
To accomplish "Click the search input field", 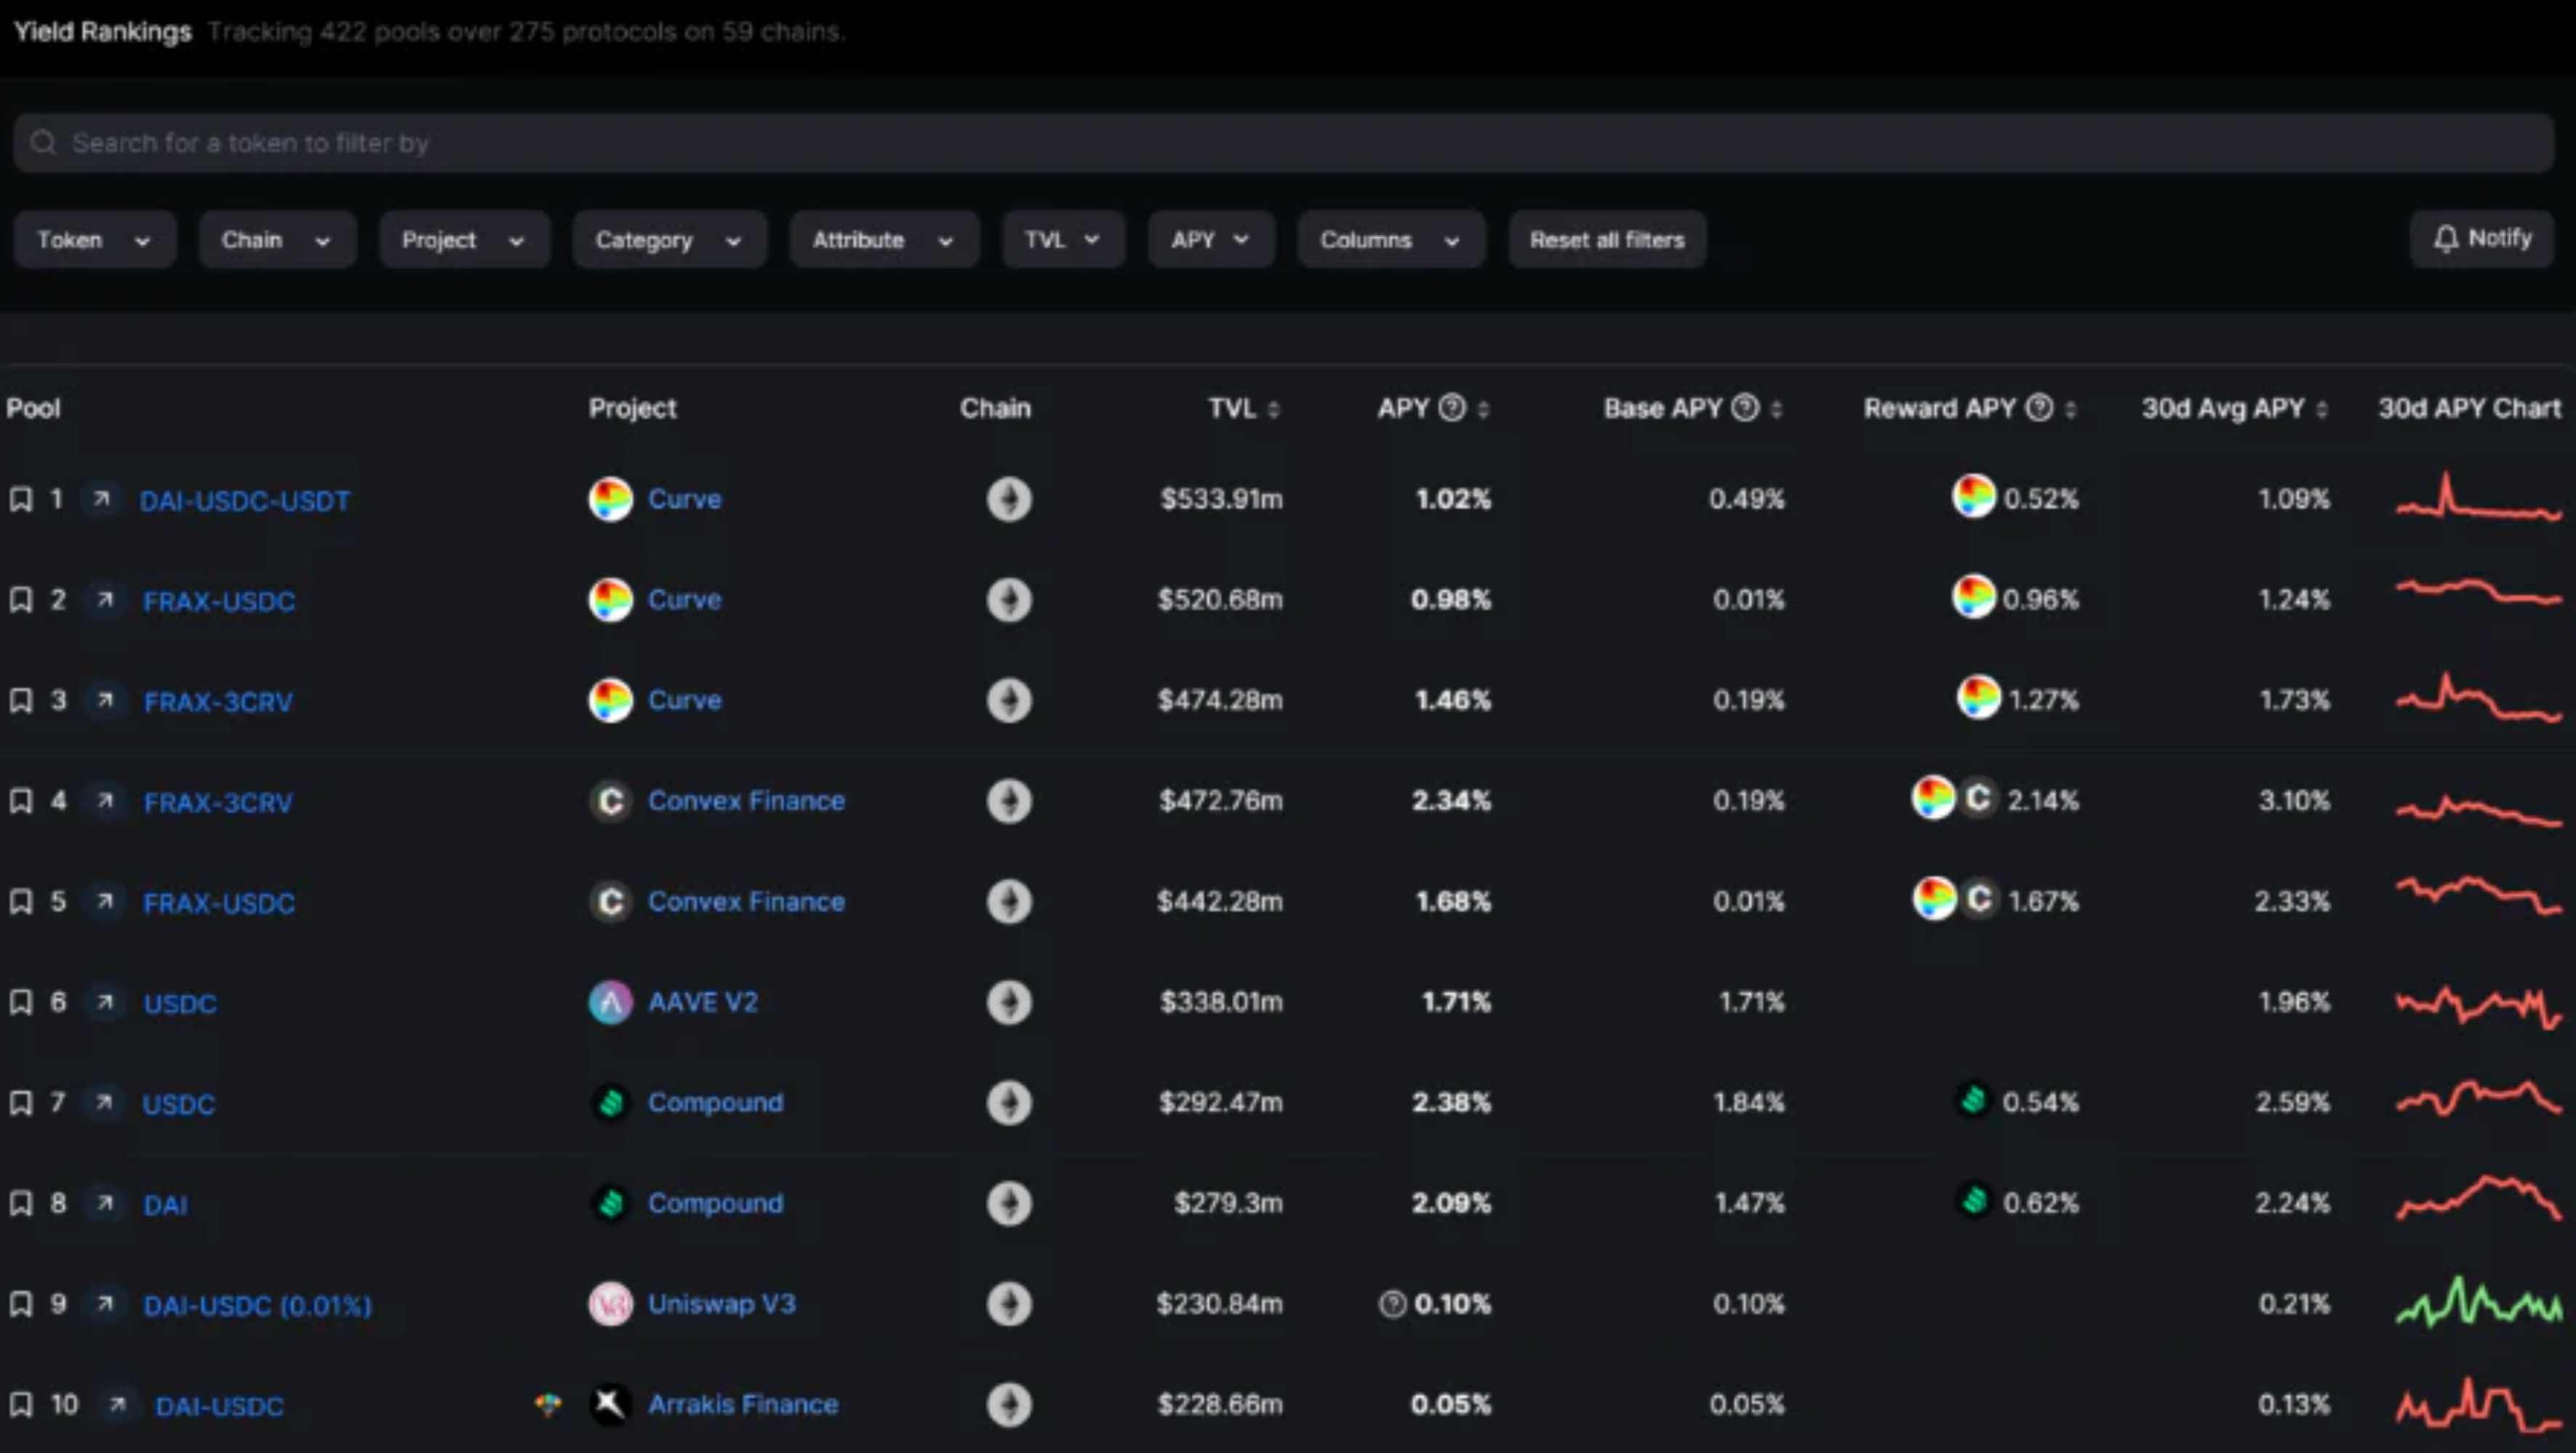I will click(1287, 142).
